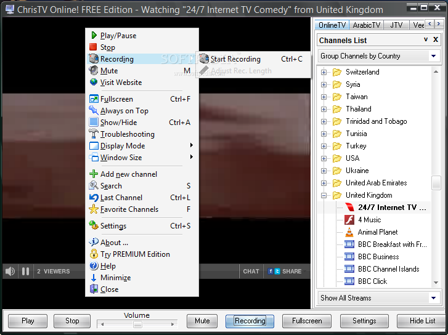The height and width of the screenshot is (335, 448).
Task: Click the Show/Hide list icon
Action: pyautogui.click(x=94, y=122)
